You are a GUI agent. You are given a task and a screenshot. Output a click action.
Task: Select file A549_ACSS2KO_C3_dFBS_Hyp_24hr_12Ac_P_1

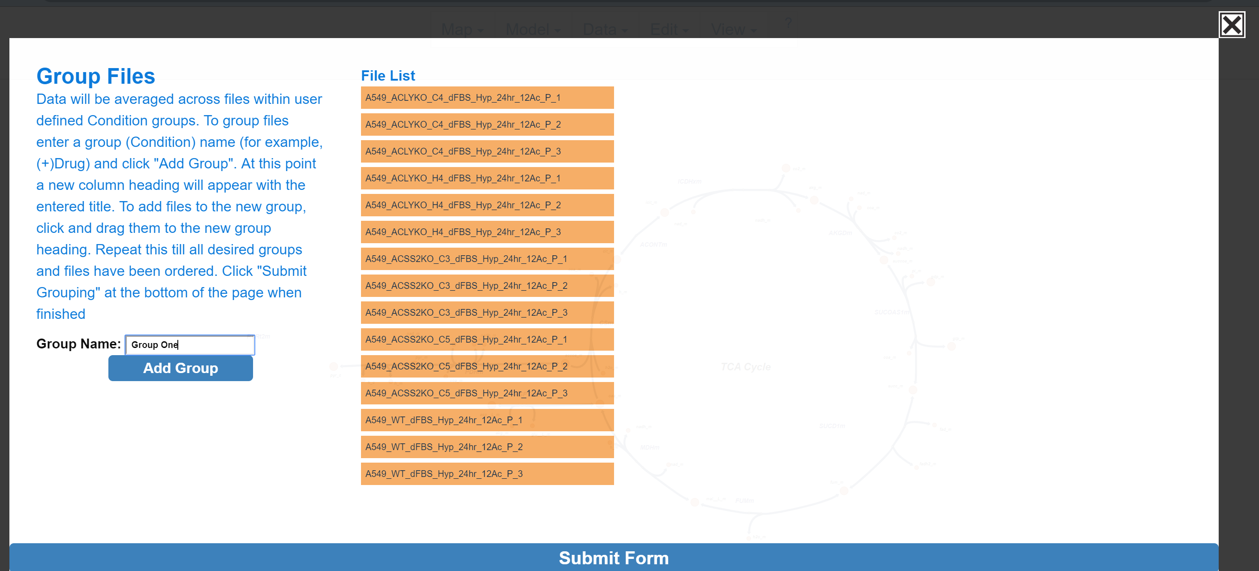tap(487, 259)
